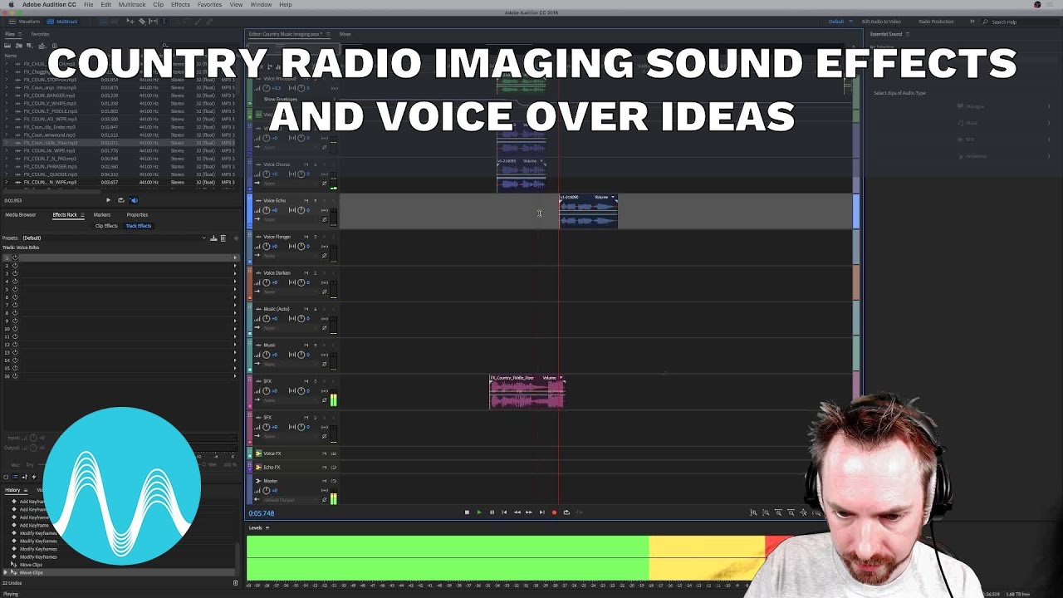Open the Favorites menu

click(x=209, y=5)
